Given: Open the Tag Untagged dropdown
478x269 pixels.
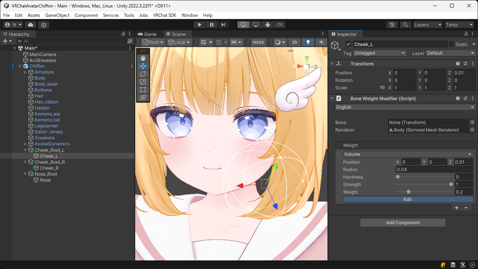Looking at the screenshot, I should (379, 53).
